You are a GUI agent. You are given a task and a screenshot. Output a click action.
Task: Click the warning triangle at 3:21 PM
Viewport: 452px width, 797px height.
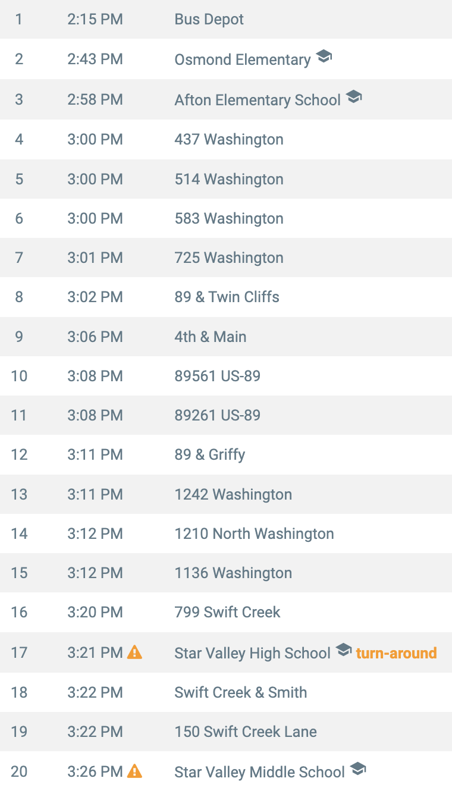pyautogui.click(x=135, y=652)
